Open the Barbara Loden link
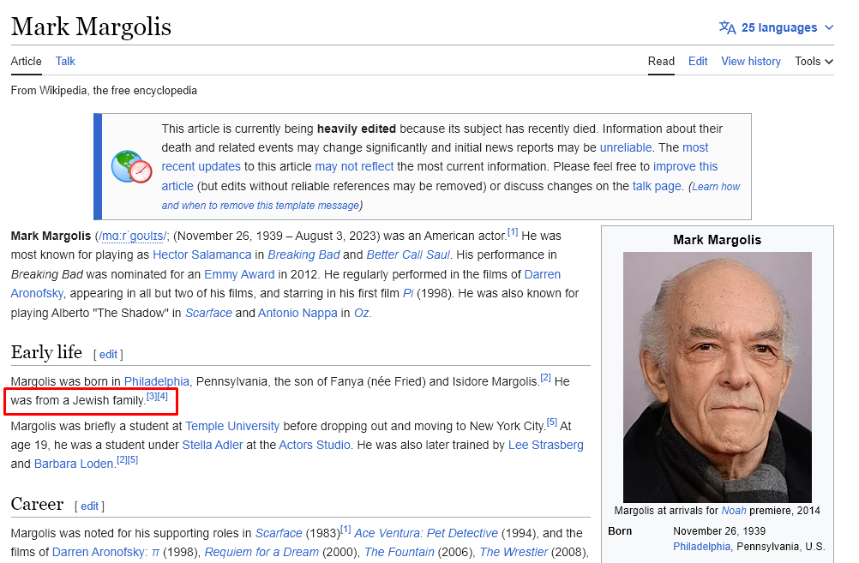The height and width of the screenshot is (563, 859). click(74, 464)
